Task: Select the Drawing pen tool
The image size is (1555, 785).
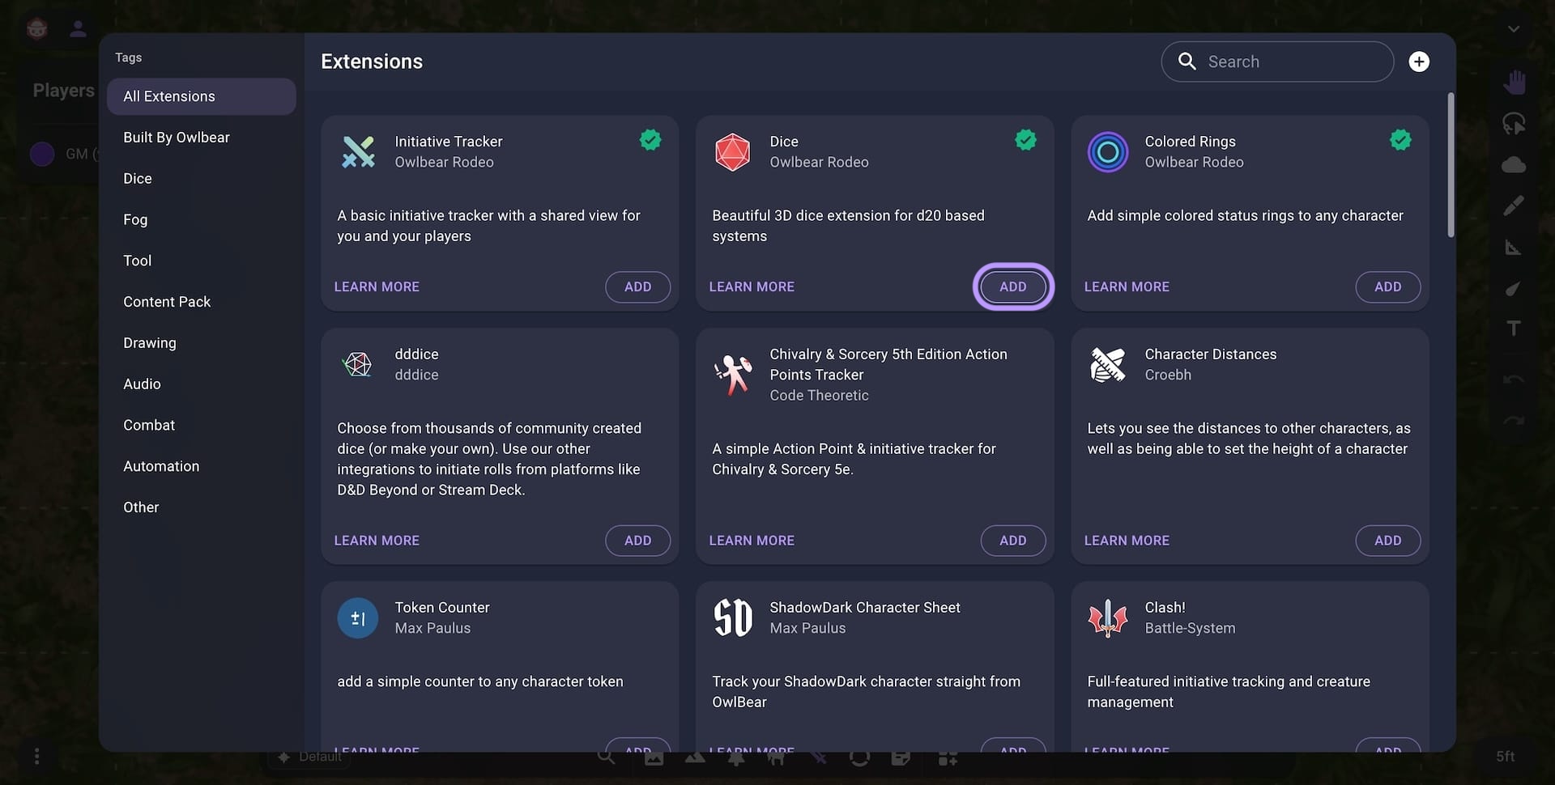Action: pos(1514,205)
